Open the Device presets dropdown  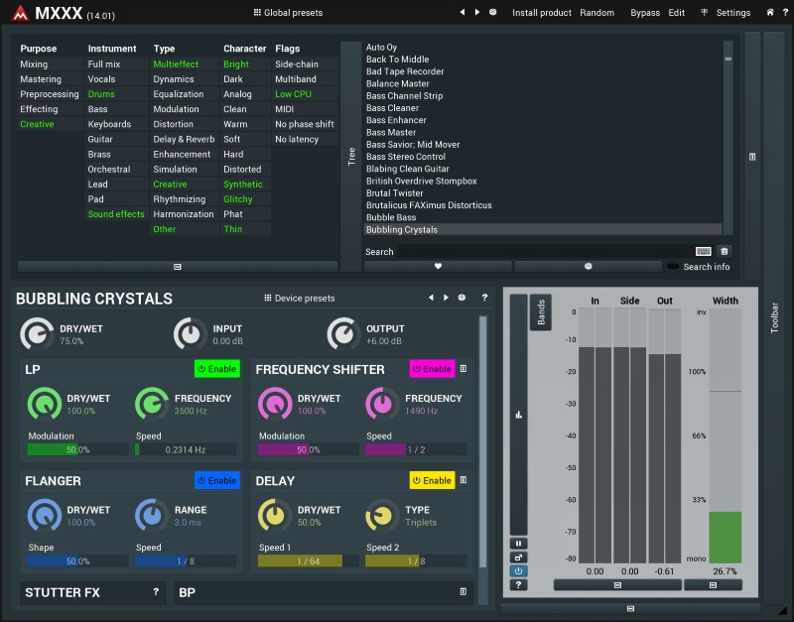pos(299,298)
